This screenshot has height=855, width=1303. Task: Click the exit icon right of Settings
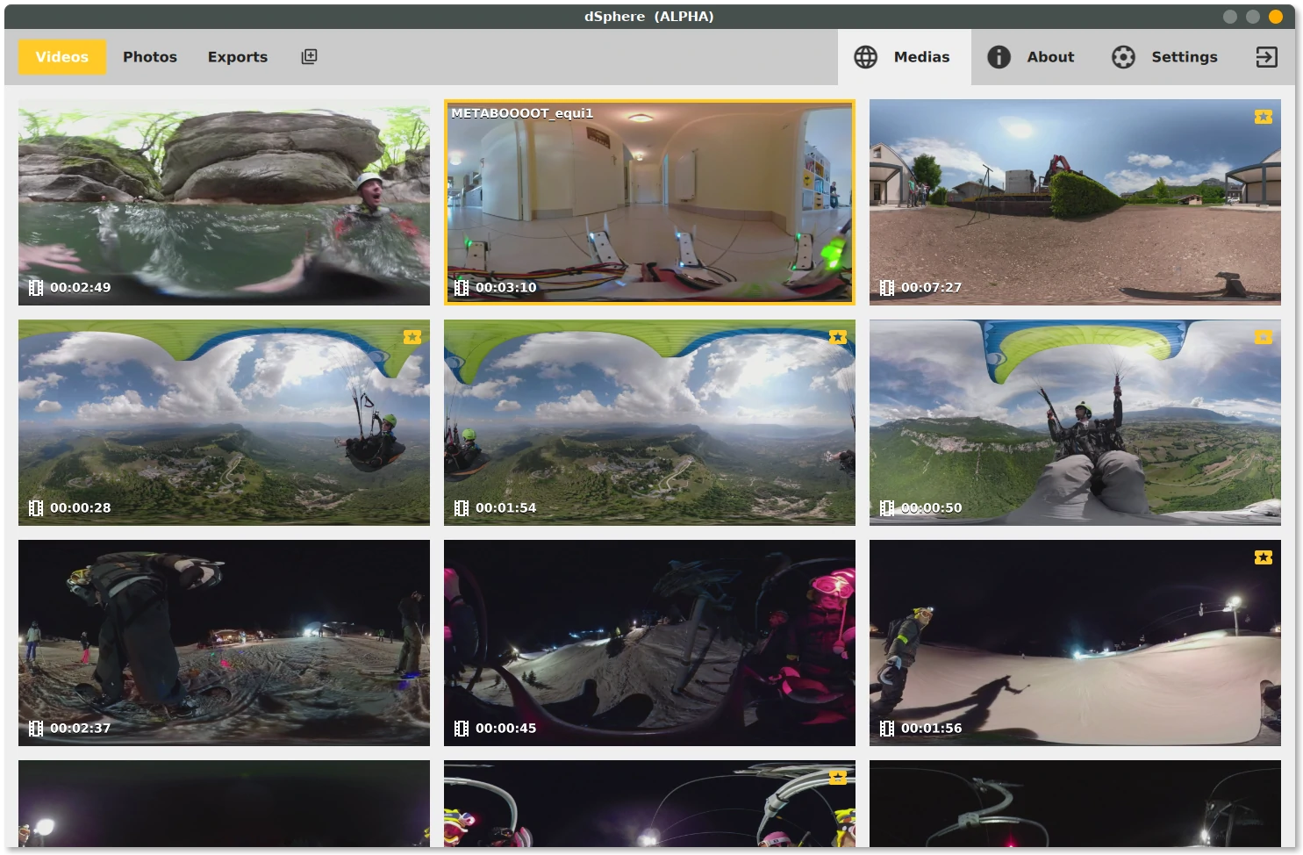(1266, 57)
